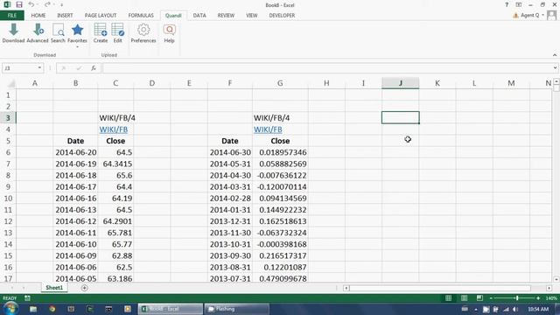Click the Windows Start orb
The height and width of the screenshot is (315, 560).
10,309
